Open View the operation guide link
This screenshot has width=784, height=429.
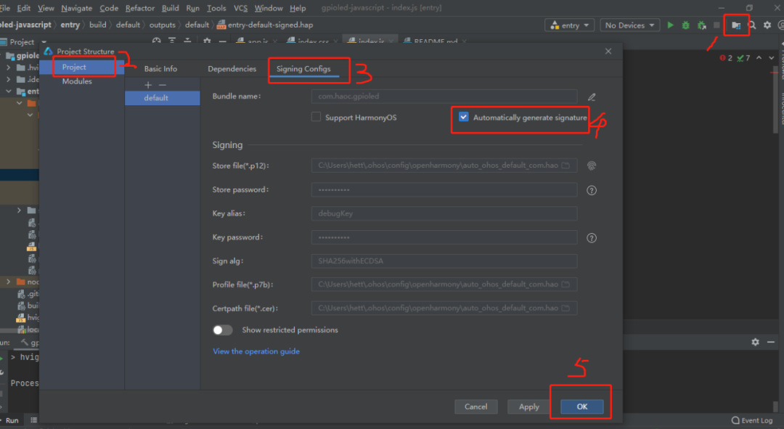pos(256,351)
